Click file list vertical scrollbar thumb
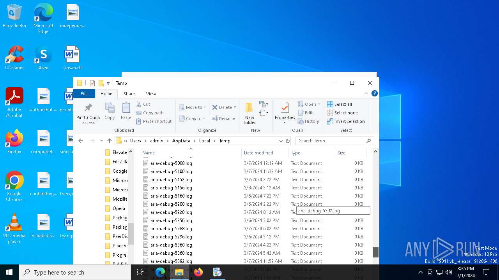 (375, 252)
